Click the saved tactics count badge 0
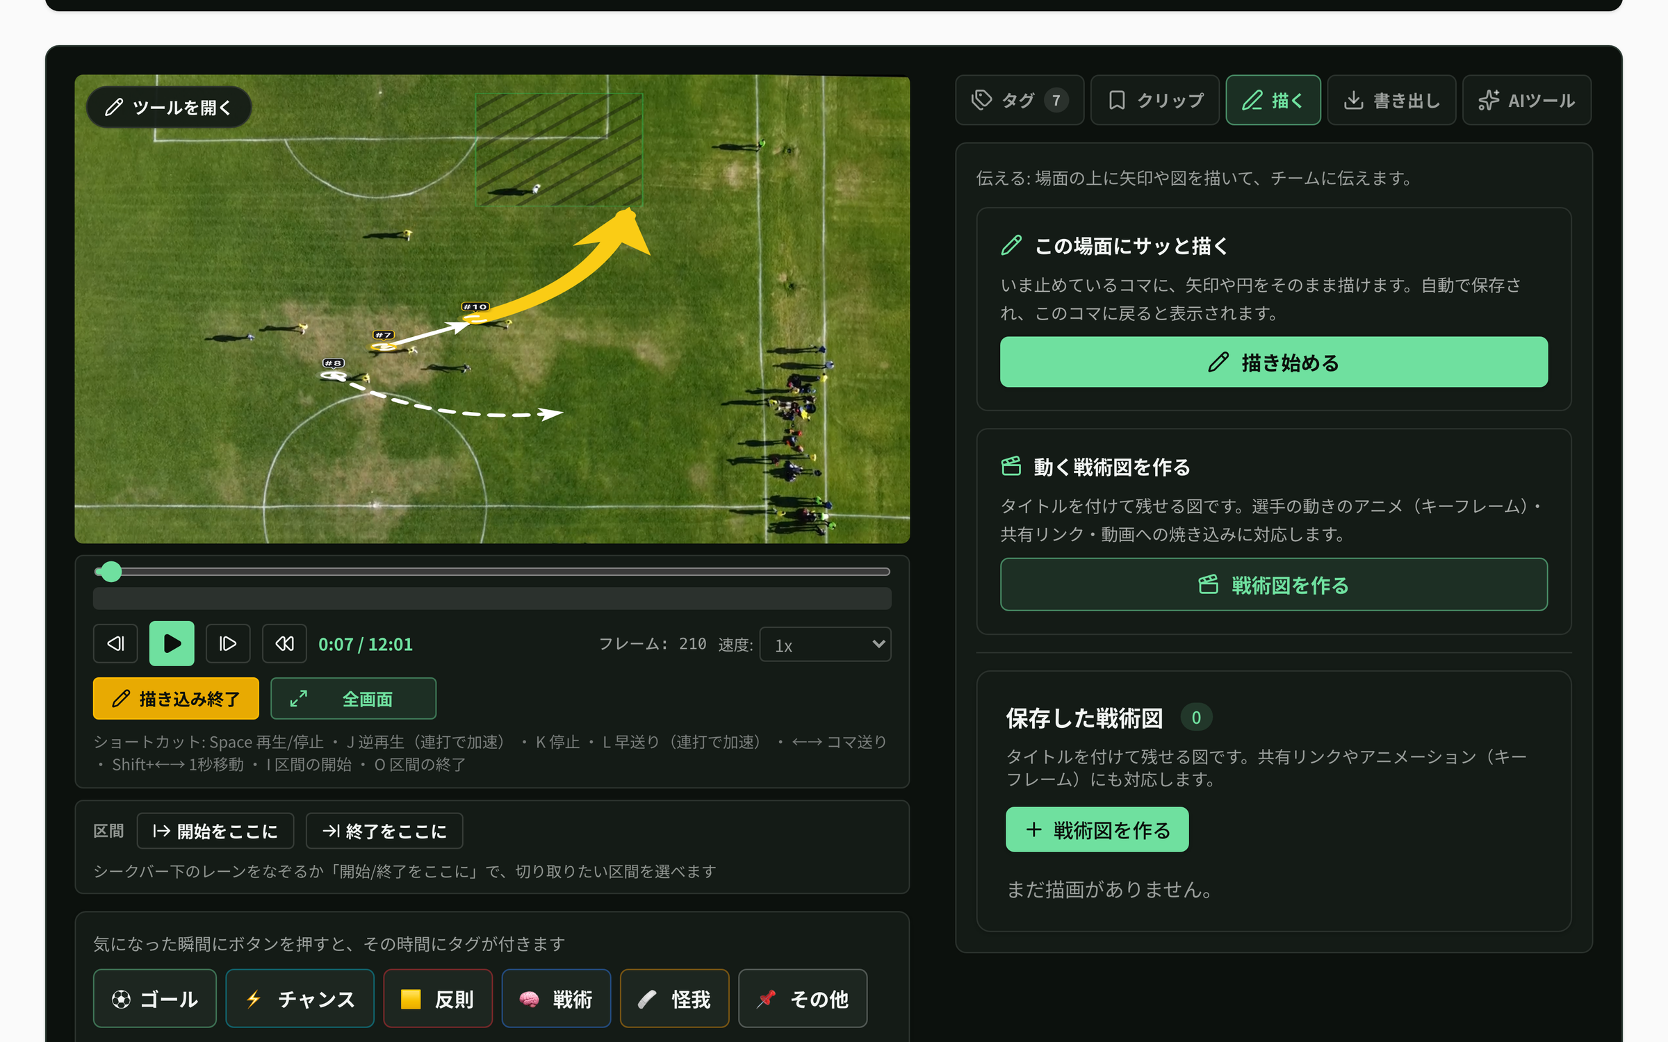1668x1042 pixels. (1196, 718)
